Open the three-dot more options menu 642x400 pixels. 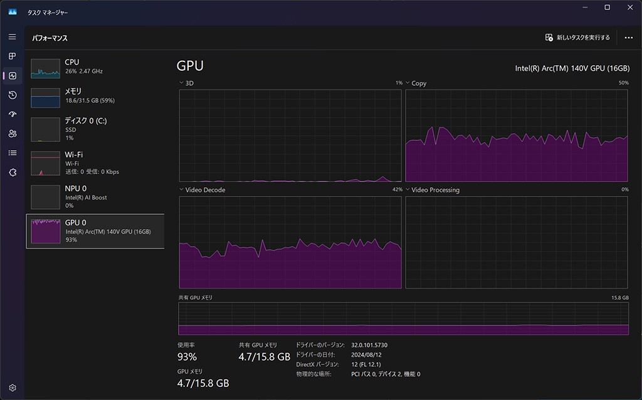pyautogui.click(x=628, y=38)
